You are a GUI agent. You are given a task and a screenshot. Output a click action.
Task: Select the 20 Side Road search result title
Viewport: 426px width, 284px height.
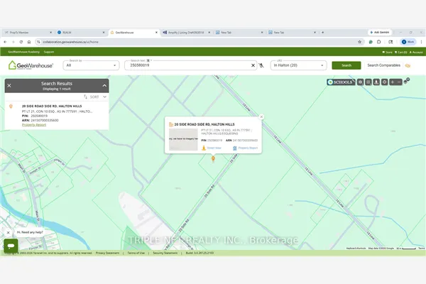point(52,106)
